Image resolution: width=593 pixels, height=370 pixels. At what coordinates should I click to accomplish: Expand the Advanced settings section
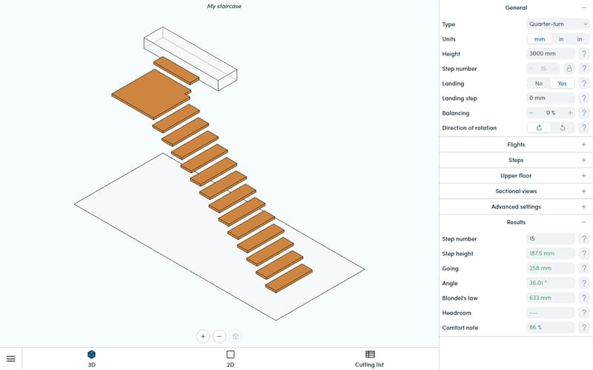(583, 206)
